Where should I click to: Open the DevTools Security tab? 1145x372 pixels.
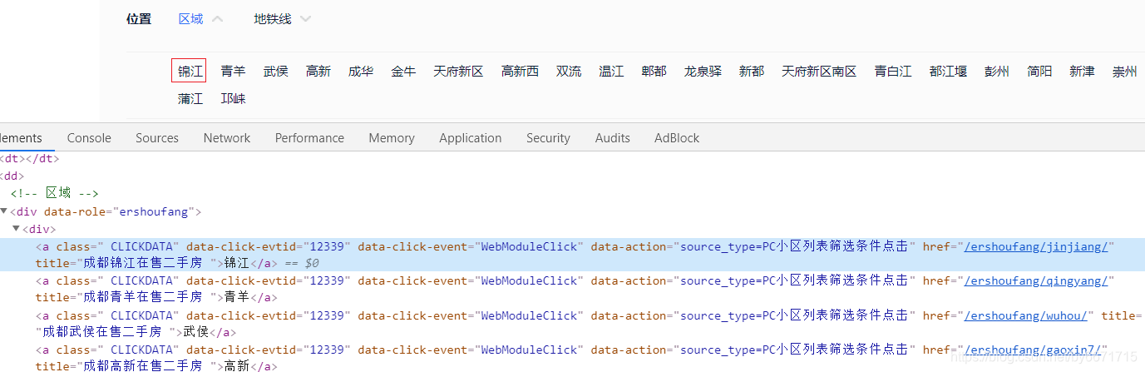tap(548, 138)
